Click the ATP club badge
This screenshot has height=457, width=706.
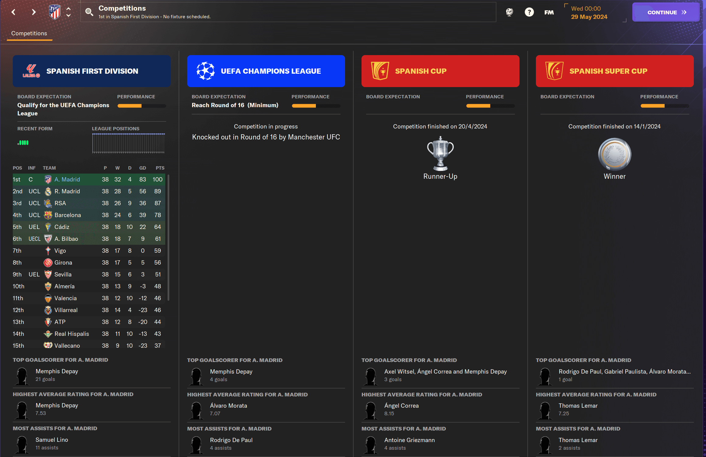pyautogui.click(x=48, y=322)
